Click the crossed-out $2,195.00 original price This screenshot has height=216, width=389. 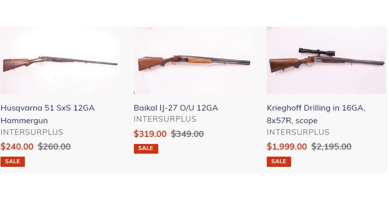point(331,147)
